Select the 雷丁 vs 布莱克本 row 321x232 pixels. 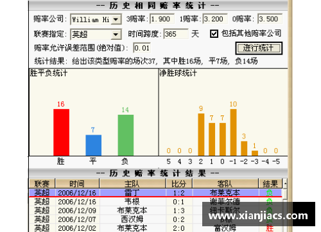point(155,193)
